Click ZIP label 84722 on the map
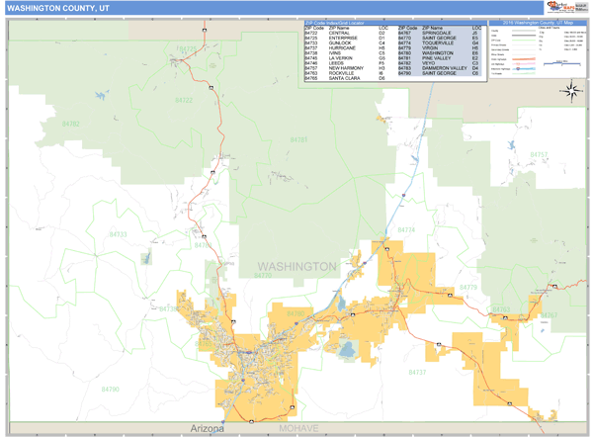 (x=184, y=100)
